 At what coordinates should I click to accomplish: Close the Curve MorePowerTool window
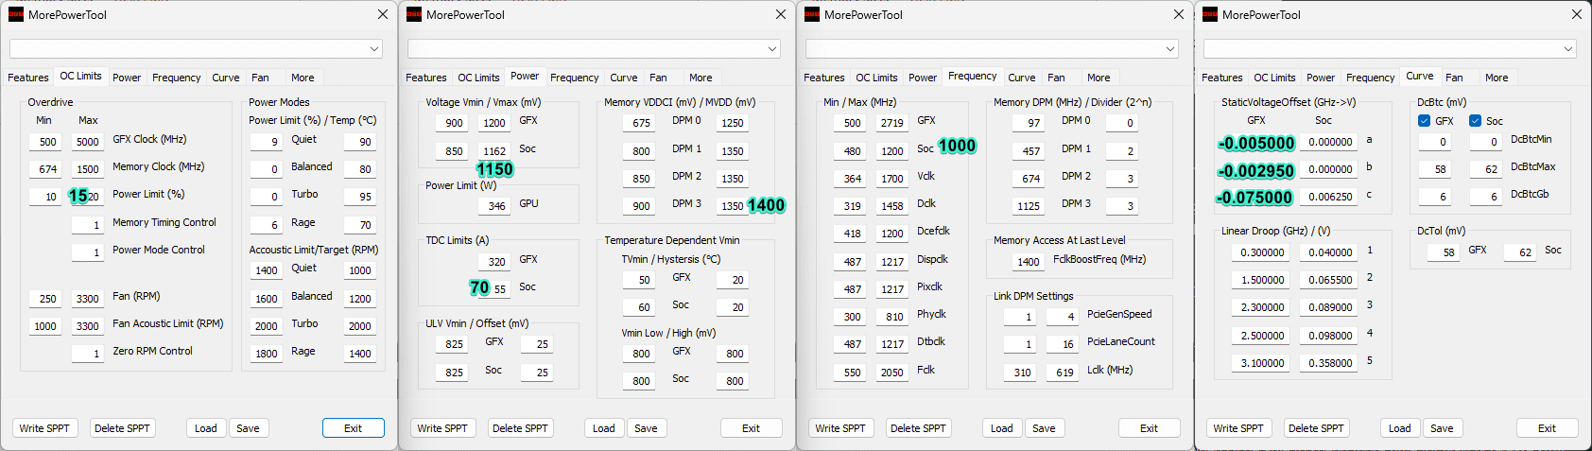1576,14
